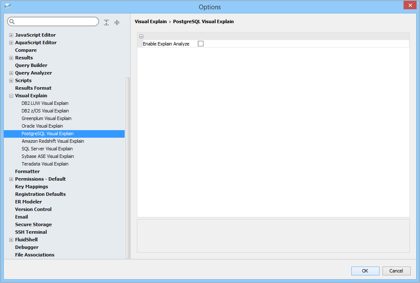The height and width of the screenshot is (283, 420).
Task: Click the Enable Explain Analyze label
Action: click(166, 44)
